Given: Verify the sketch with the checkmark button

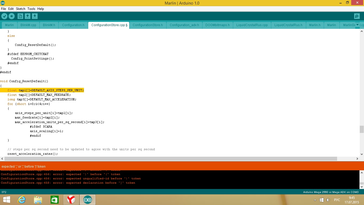Looking at the screenshot, I should click(4, 16).
